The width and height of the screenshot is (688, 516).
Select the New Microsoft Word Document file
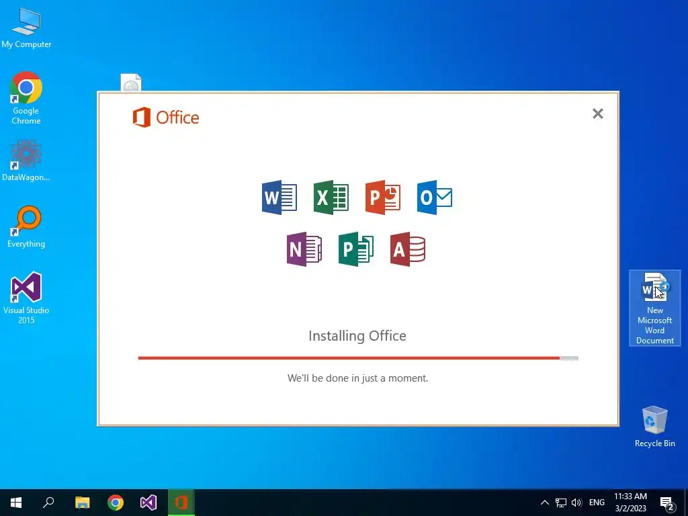tap(654, 308)
